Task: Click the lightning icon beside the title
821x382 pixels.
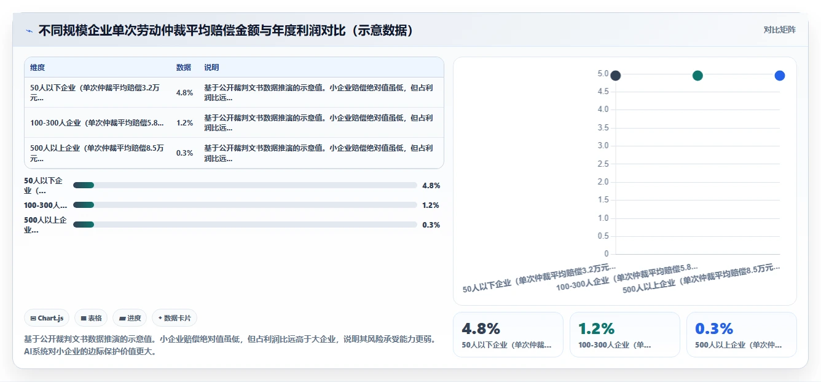Action: (29, 31)
